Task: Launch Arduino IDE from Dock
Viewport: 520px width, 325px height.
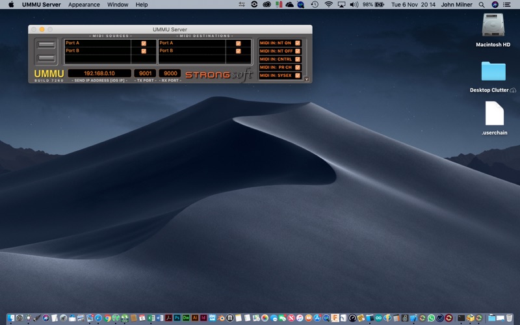Action: point(378,318)
